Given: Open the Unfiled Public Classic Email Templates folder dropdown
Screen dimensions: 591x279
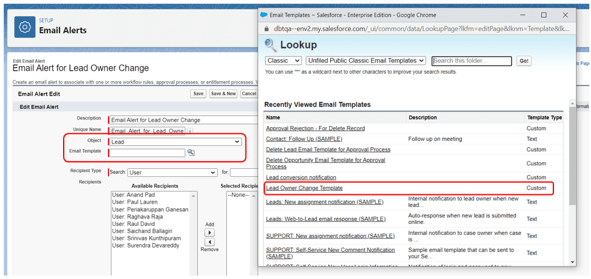Looking at the screenshot, I should click(x=366, y=61).
